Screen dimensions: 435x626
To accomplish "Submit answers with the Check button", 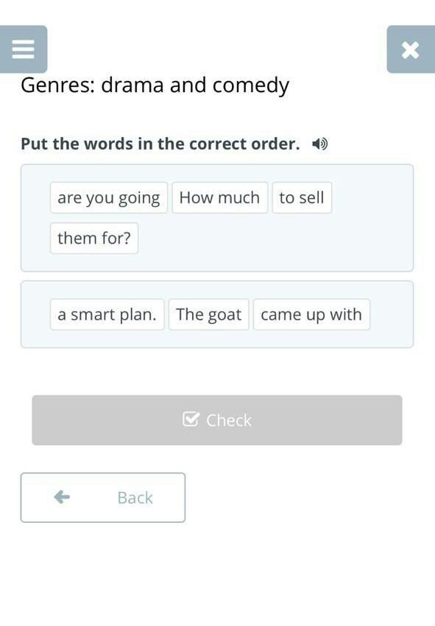I will [217, 420].
